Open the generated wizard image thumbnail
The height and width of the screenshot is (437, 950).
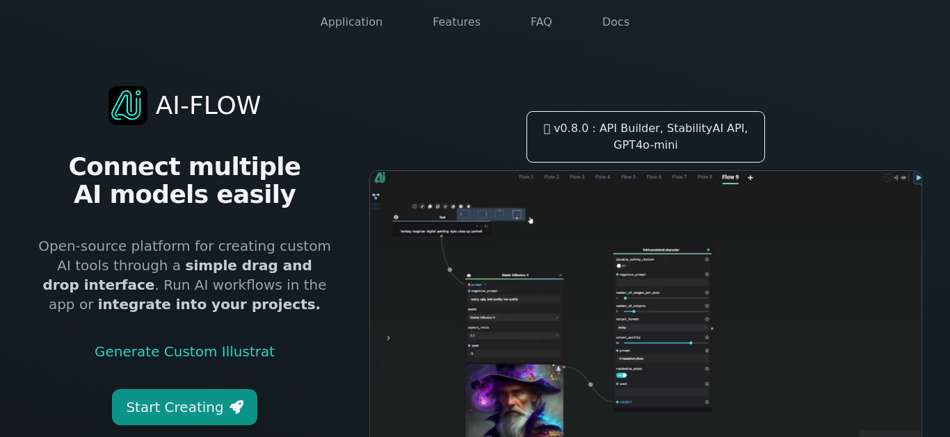coord(514,400)
